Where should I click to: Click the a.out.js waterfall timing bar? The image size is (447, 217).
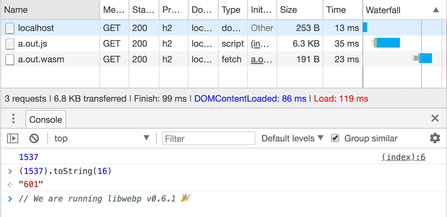388,43
